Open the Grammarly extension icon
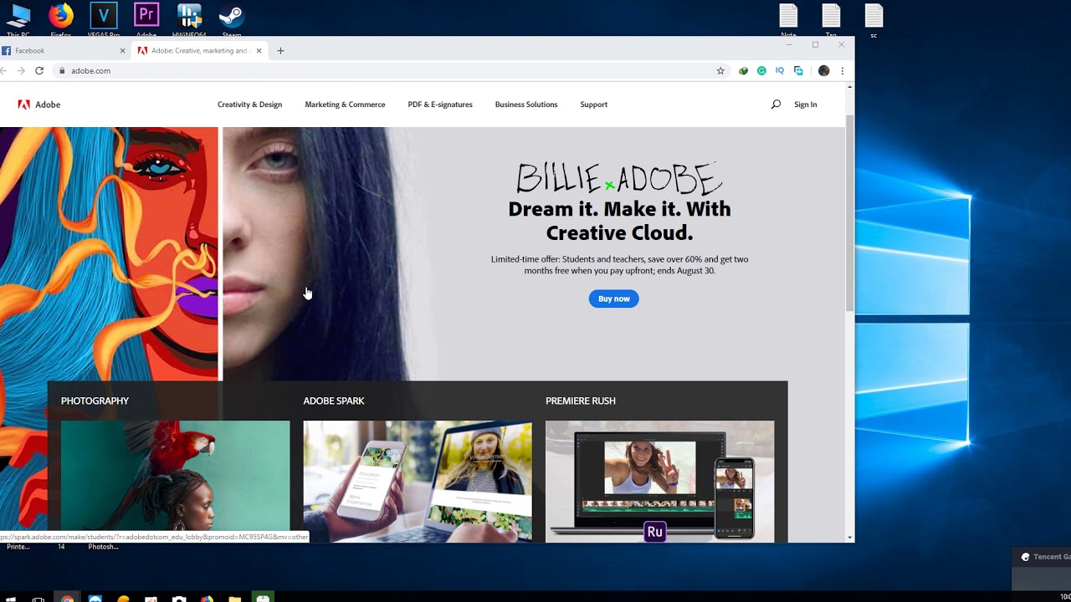Screen dimensions: 1071x602 click(761, 71)
